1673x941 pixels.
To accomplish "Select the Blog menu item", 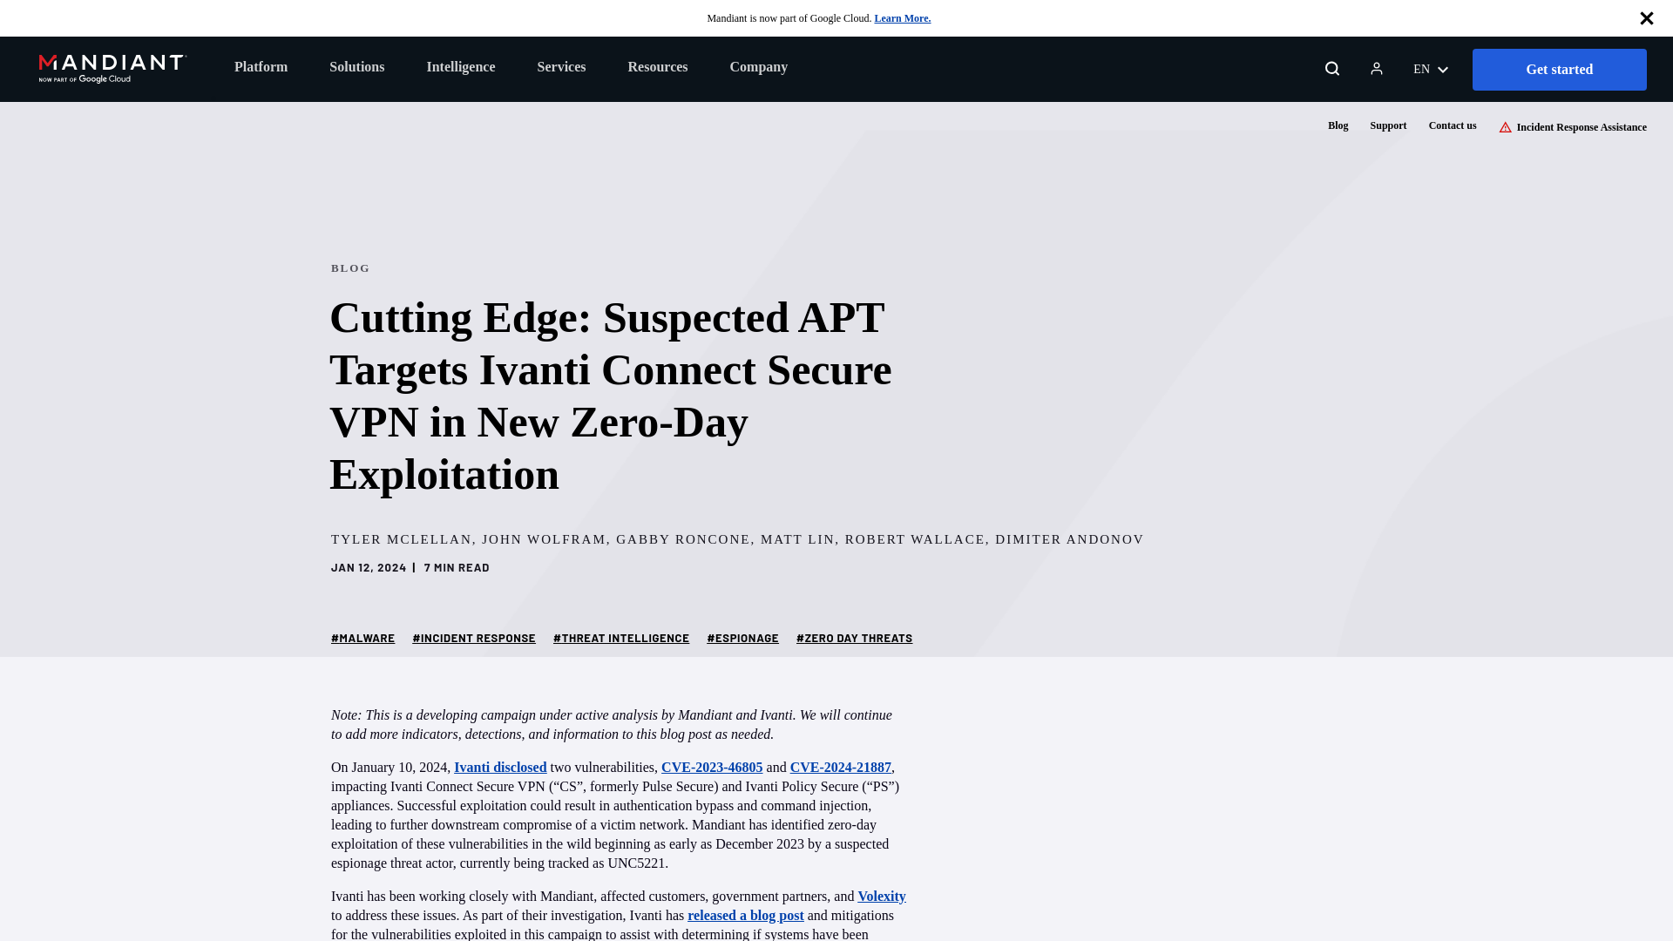I will (x=1338, y=125).
